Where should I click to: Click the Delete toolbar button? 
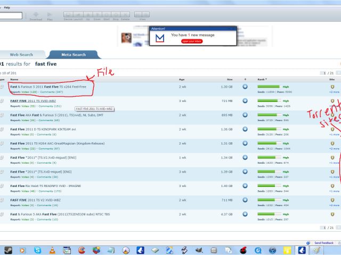pos(125,16)
